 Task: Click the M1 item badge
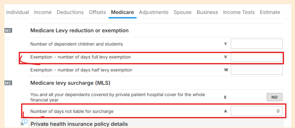point(8,31)
